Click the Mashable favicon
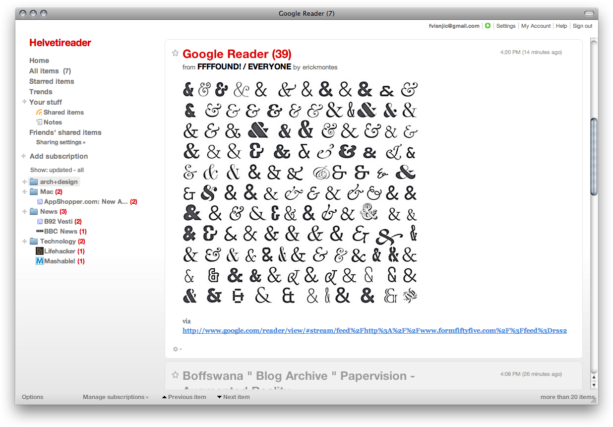 coord(39,261)
